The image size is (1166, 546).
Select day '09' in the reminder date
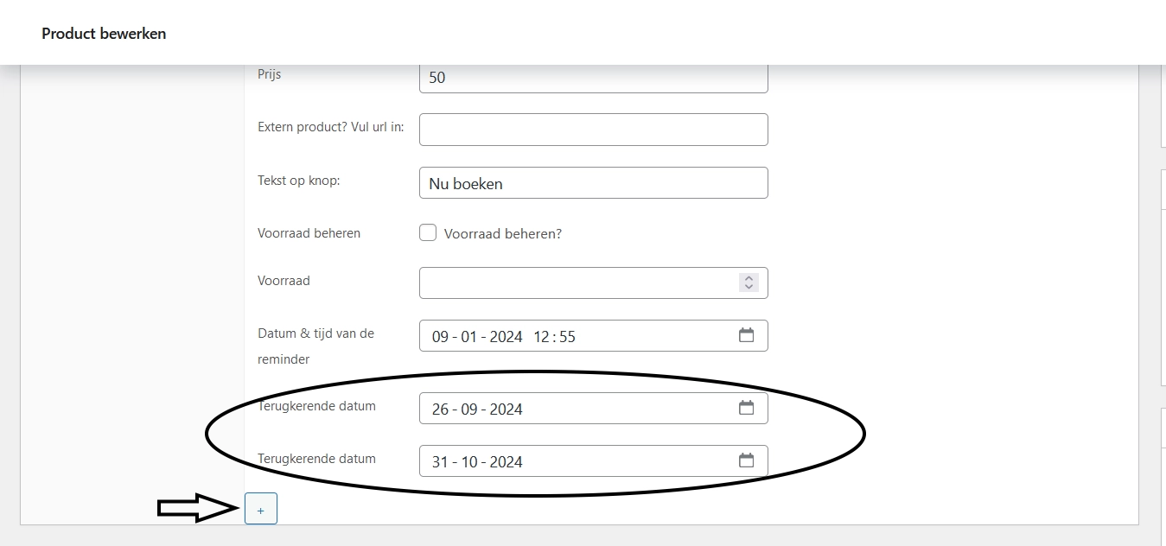[440, 337]
